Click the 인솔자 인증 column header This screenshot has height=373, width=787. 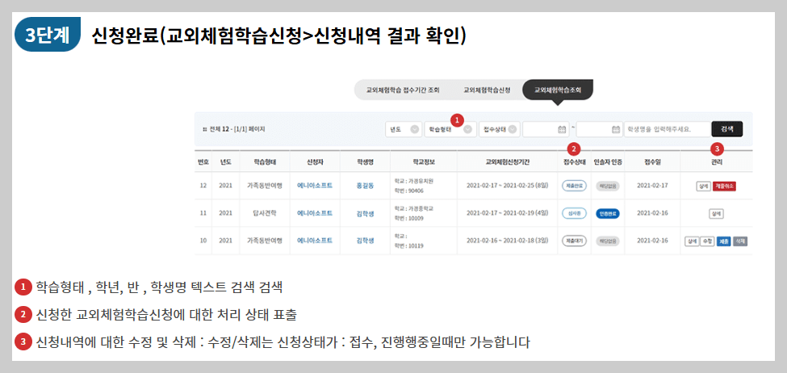point(608,162)
